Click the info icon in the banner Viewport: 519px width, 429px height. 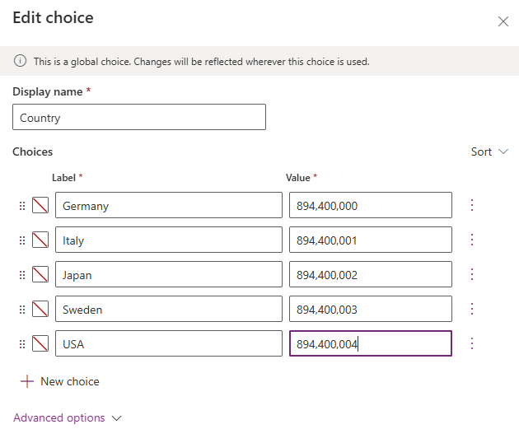pyautogui.click(x=21, y=62)
